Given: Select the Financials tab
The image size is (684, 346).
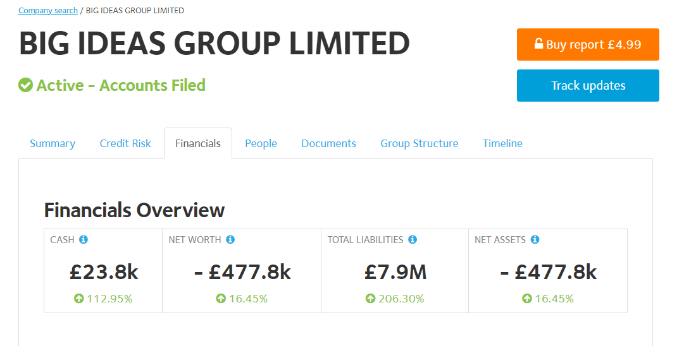Looking at the screenshot, I should (x=198, y=143).
